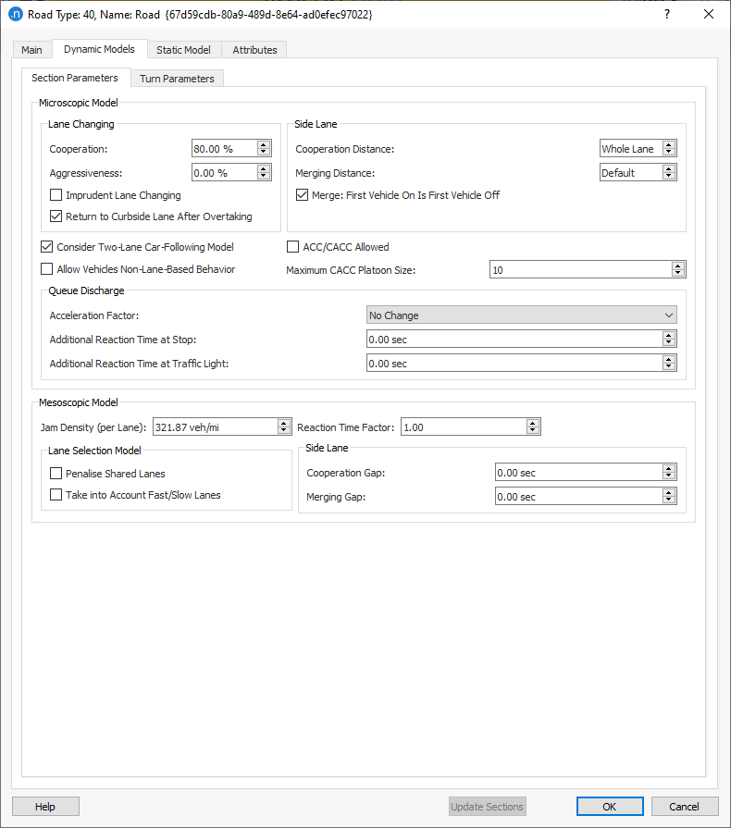Step up Merging Distance spinner
731x828 pixels.
tap(669, 168)
